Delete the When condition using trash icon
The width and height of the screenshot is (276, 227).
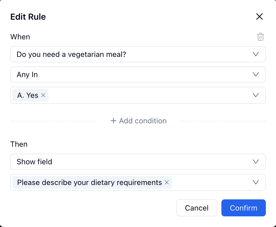(260, 37)
